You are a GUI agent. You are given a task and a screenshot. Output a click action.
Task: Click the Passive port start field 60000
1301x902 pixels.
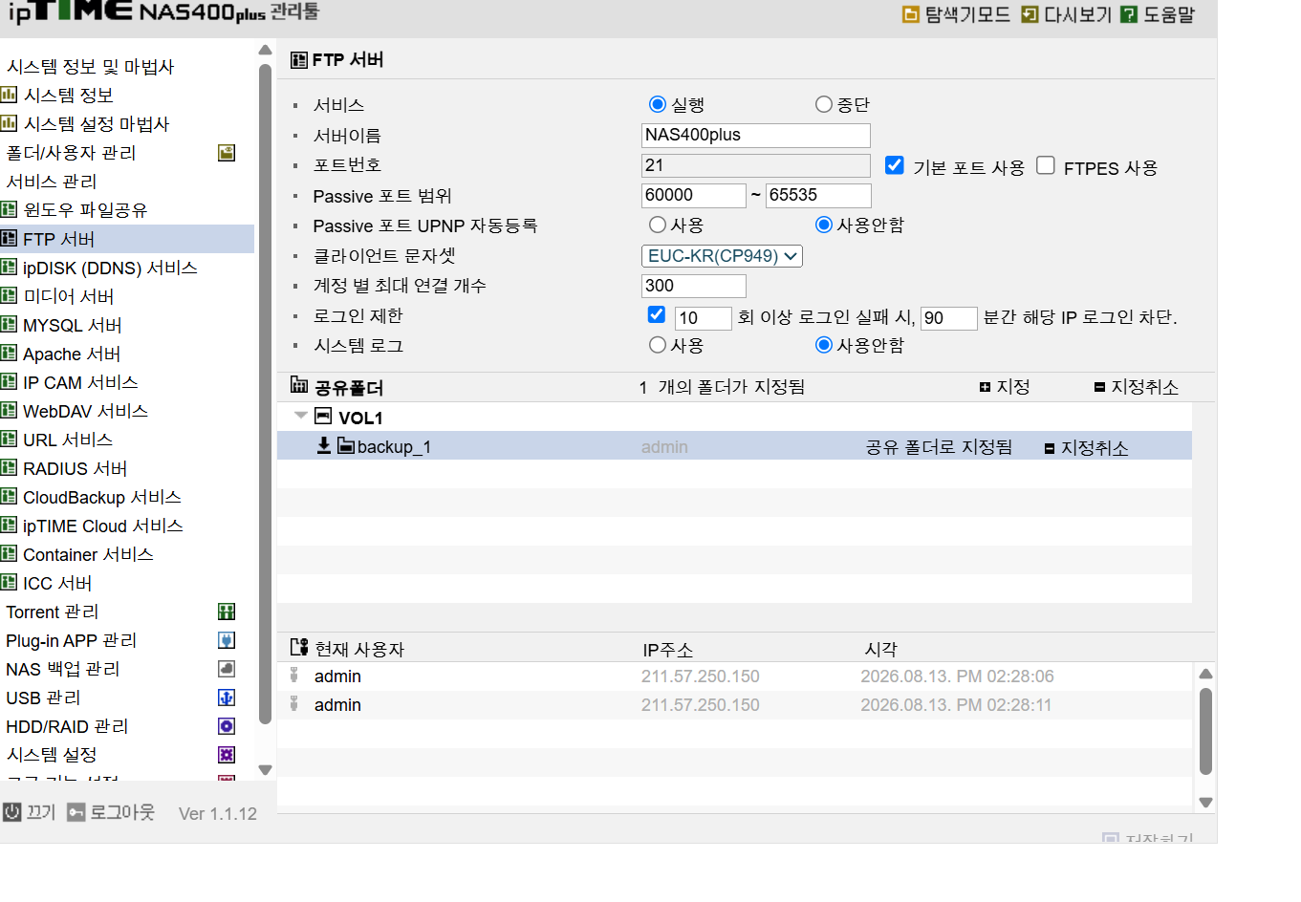click(694, 196)
